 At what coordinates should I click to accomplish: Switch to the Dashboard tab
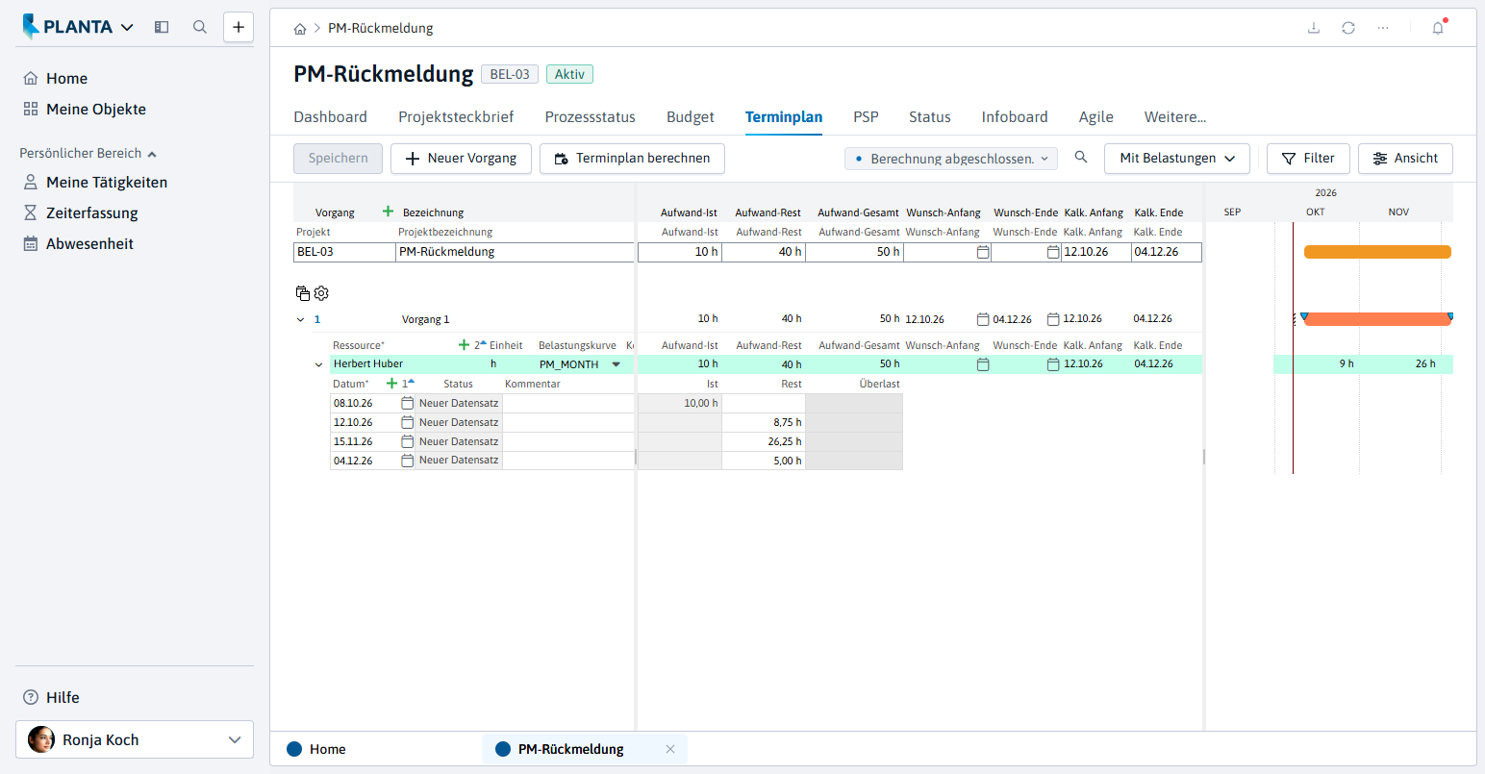point(331,117)
